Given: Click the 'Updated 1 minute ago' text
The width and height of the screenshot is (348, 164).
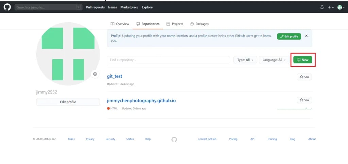Looking at the screenshot, I should point(121,84).
